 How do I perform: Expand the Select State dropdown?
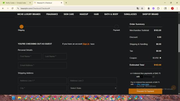coord(93,88)
